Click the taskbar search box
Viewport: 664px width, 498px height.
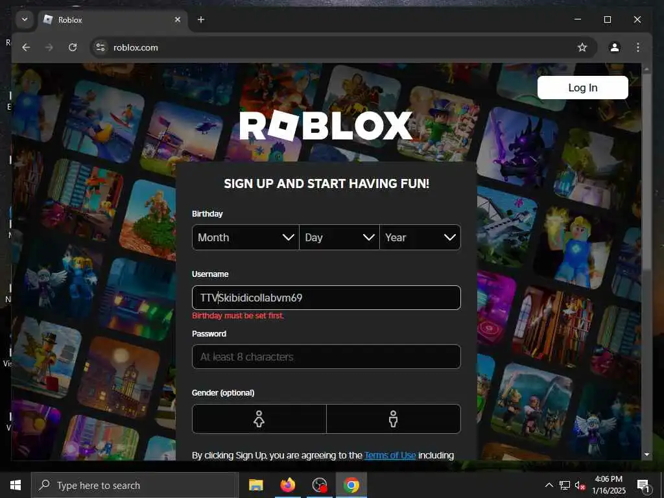pyautogui.click(x=135, y=485)
